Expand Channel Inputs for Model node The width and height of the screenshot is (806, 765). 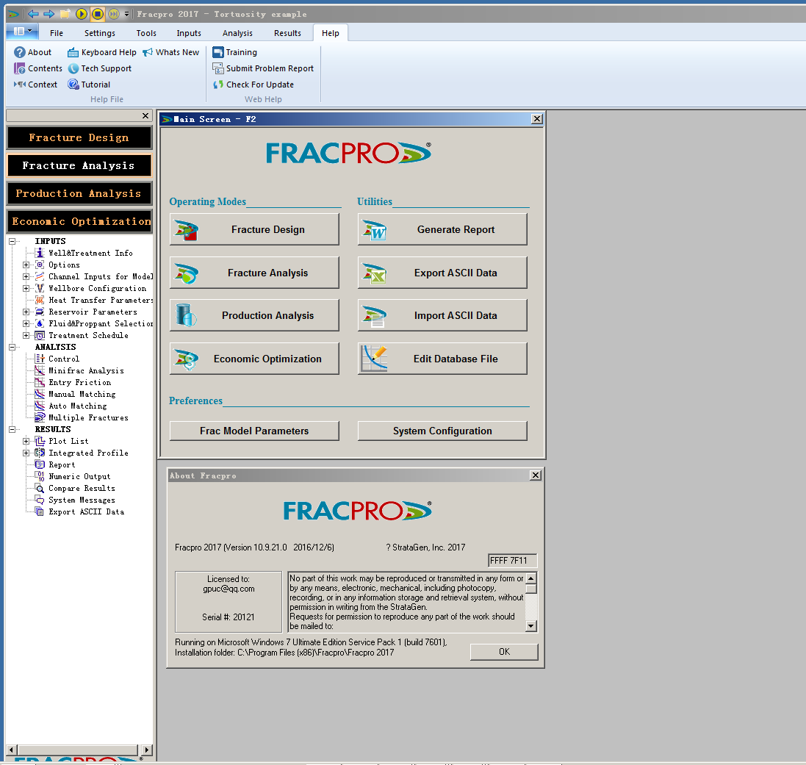click(26, 276)
